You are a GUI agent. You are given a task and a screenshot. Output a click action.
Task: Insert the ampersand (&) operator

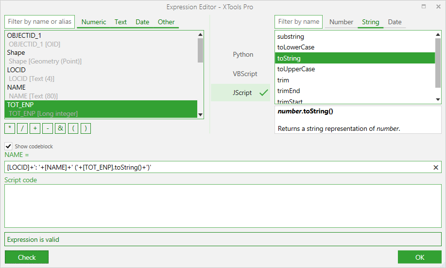(x=60, y=128)
